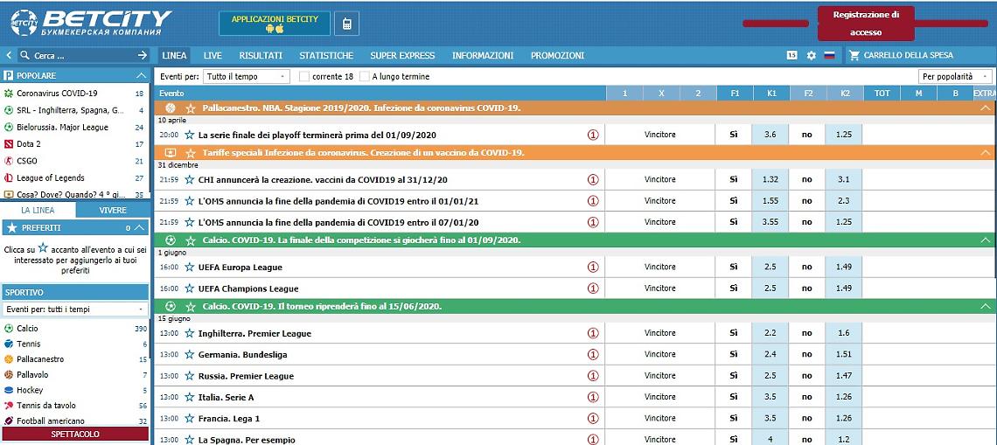Collapse the PREFERITI panel
This screenshot has height=445, width=997.
click(141, 227)
